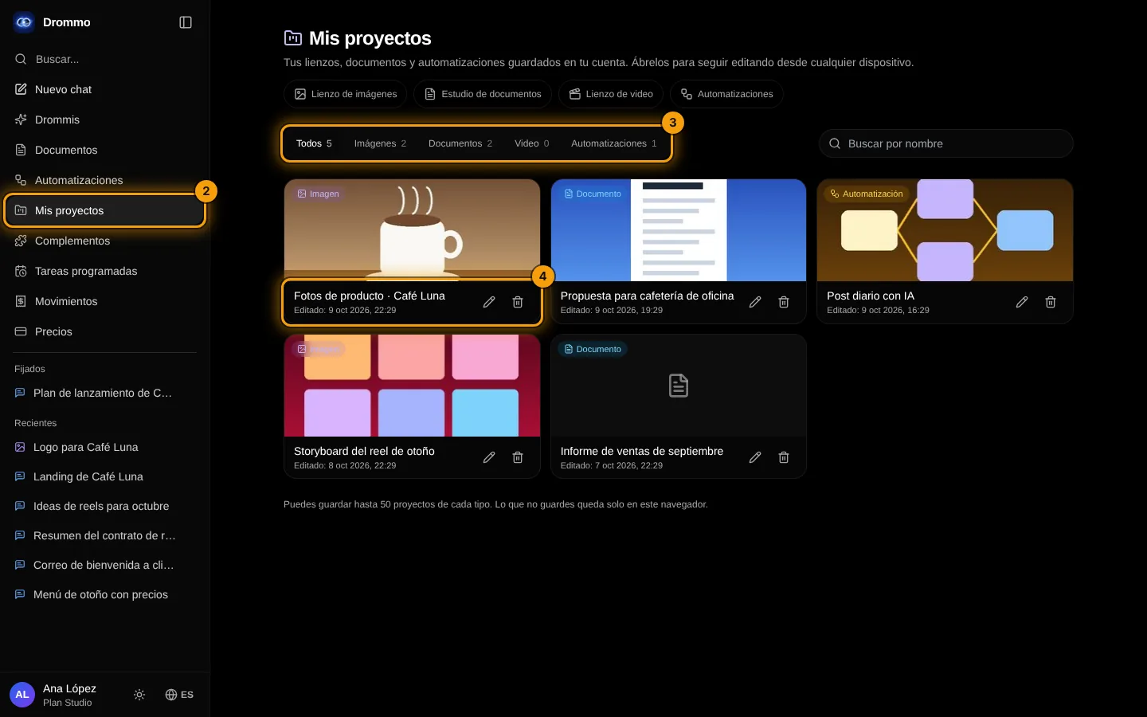Delete Fotos de producto · Café Luna project

point(518,302)
